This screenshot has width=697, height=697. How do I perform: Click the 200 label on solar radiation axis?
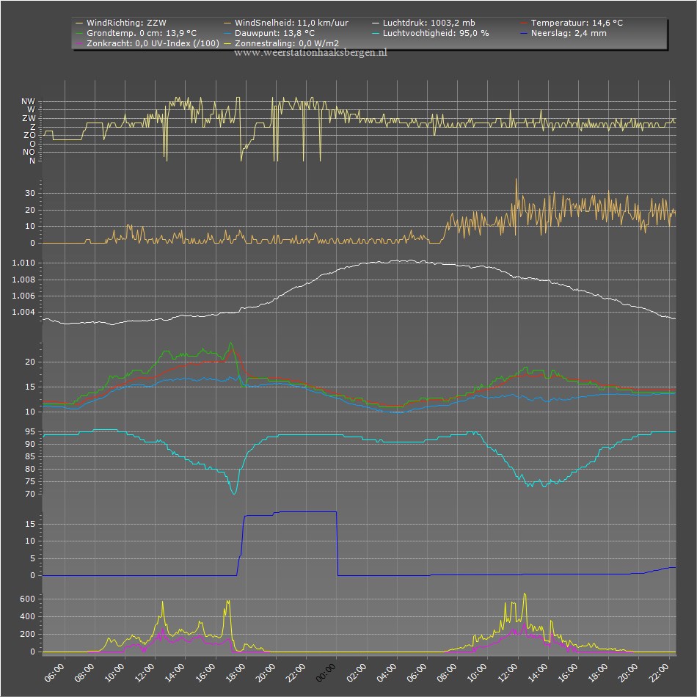(27, 635)
